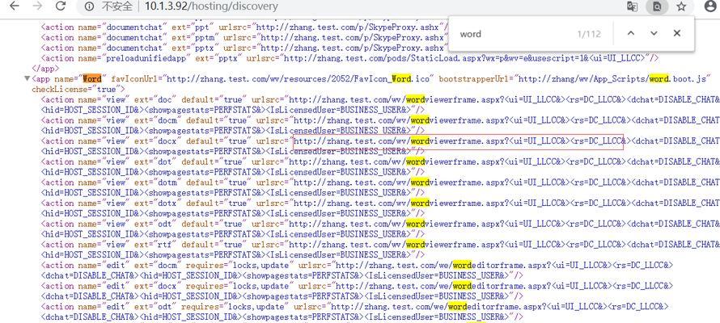Click the 1/112 match counter
This screenshot has width=720, height=323.
(x=589, y=34)
